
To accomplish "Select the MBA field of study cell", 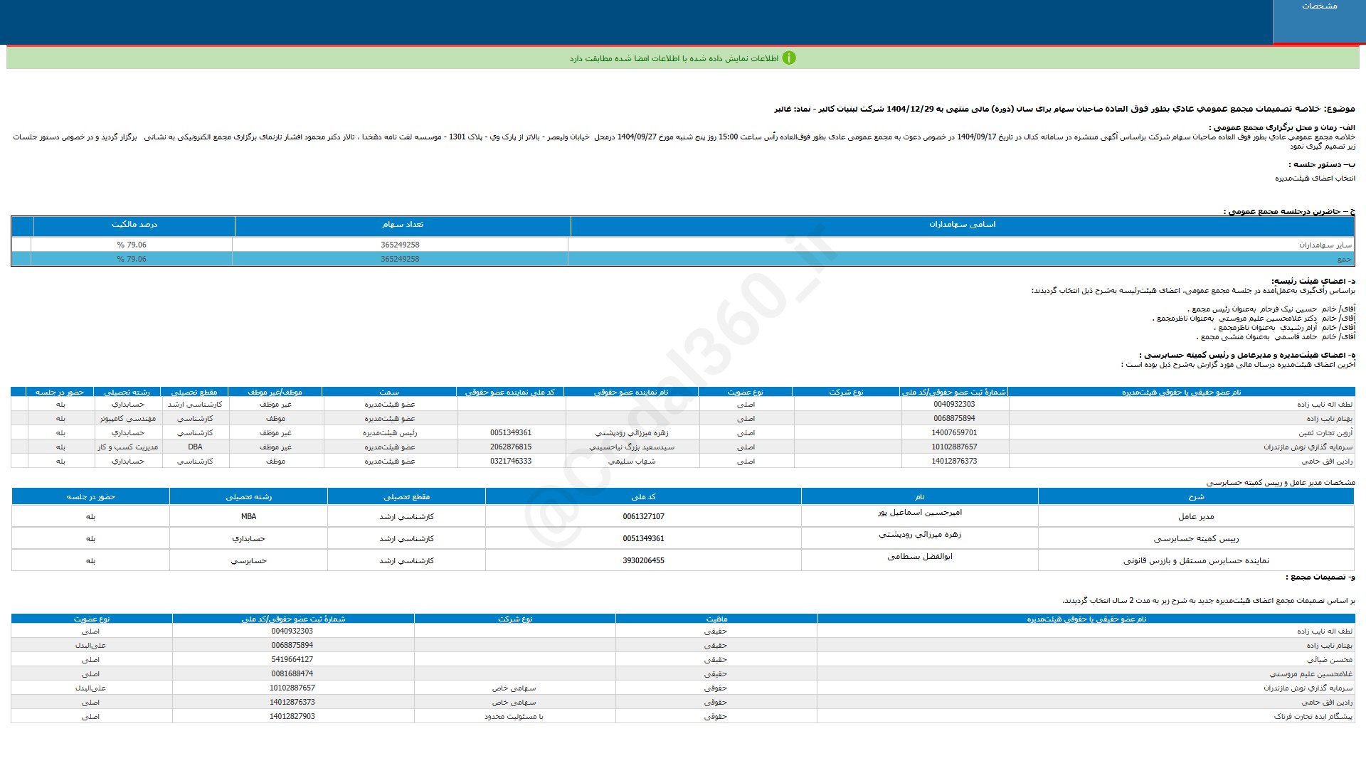I will point(248,517).
